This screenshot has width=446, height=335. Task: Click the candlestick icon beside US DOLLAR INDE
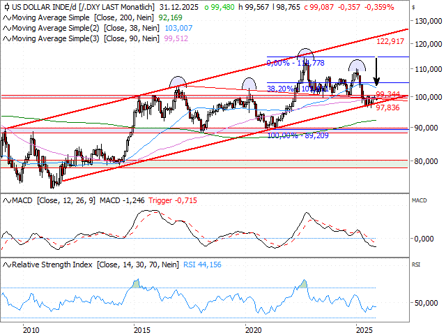click(5, 7)
